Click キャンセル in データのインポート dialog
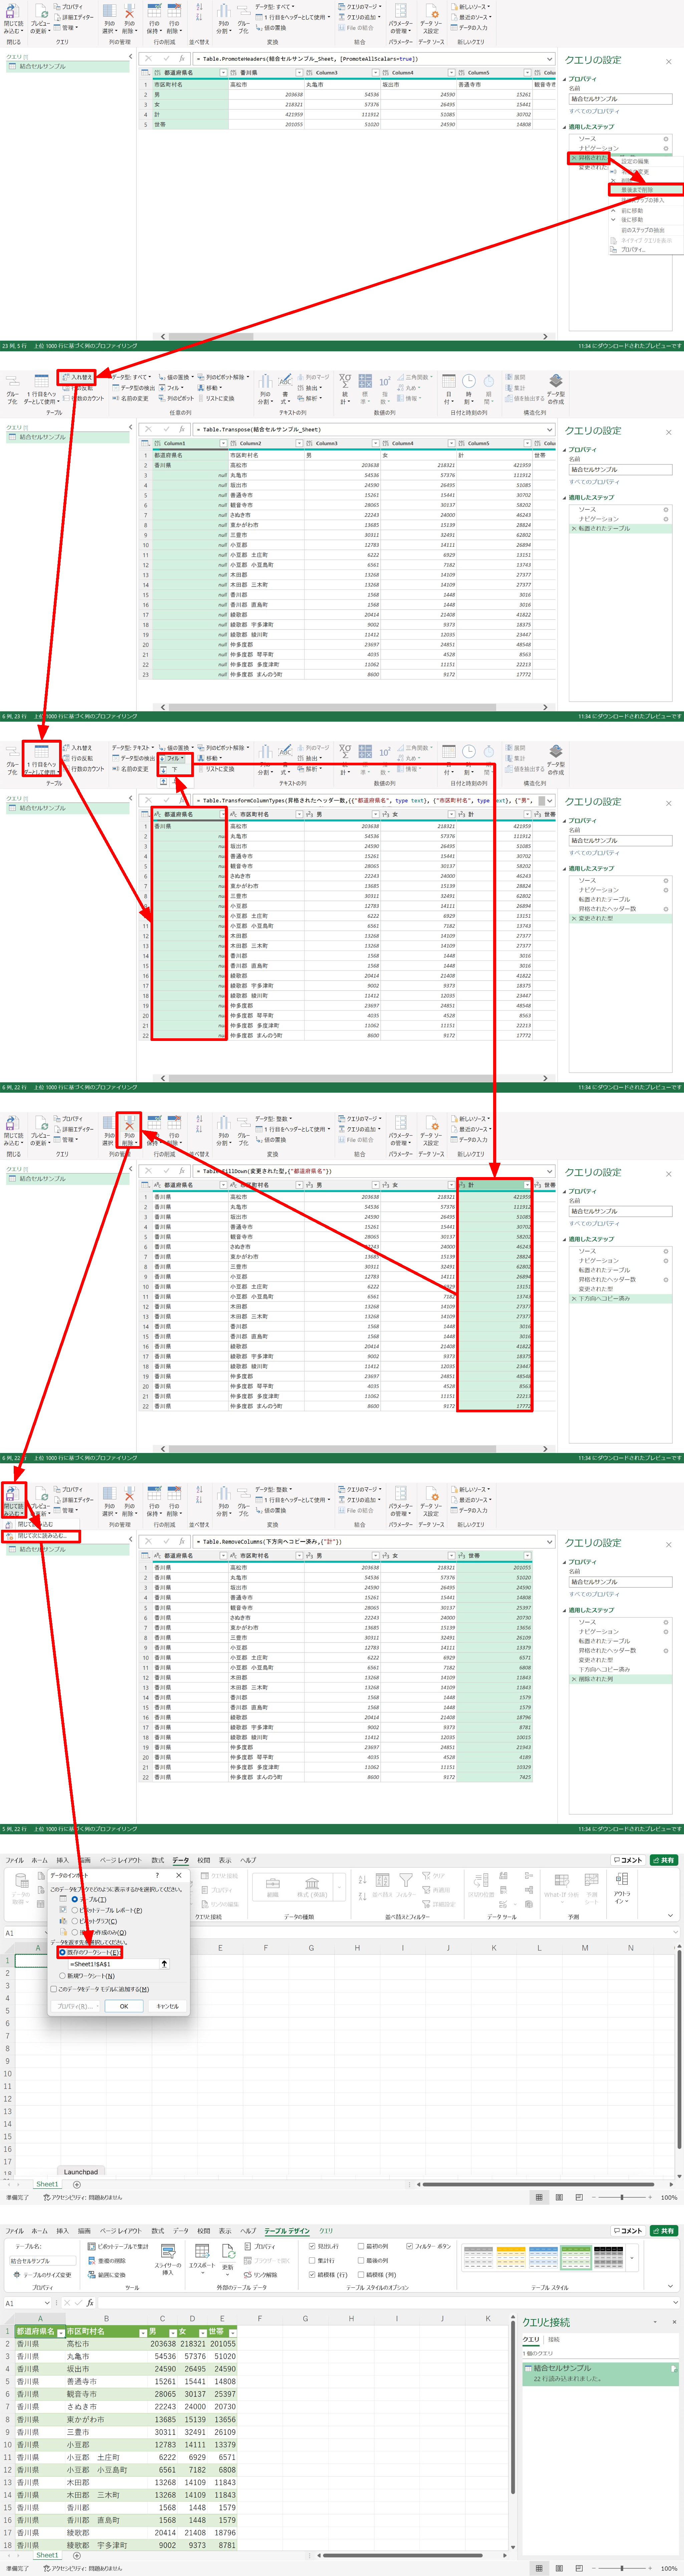The height and width of the screenshot is (2576, 684). [167, 2006]
